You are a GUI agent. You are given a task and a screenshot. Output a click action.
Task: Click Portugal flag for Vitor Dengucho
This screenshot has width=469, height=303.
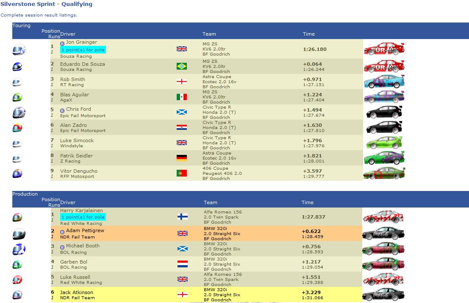182,173
